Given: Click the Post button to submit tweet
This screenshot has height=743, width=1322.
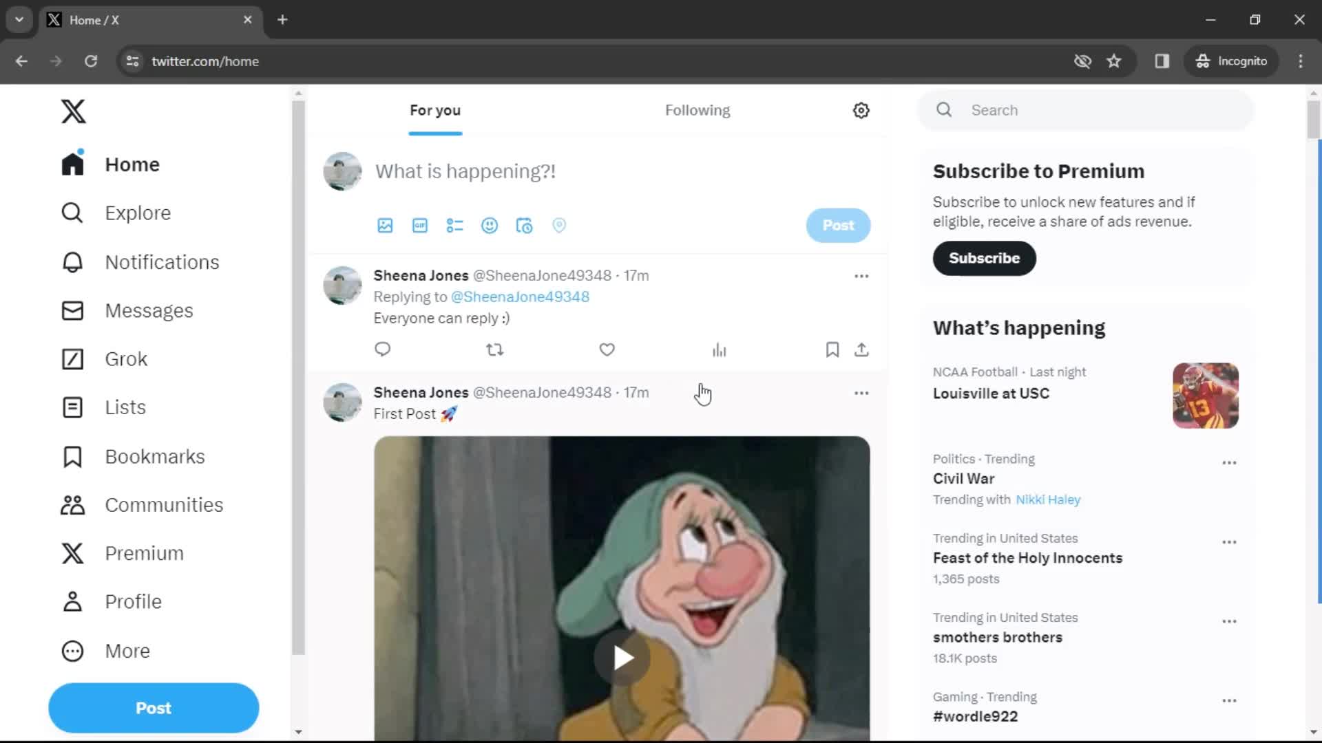Looking at the screenshot, I should click(x=838, y=225).
